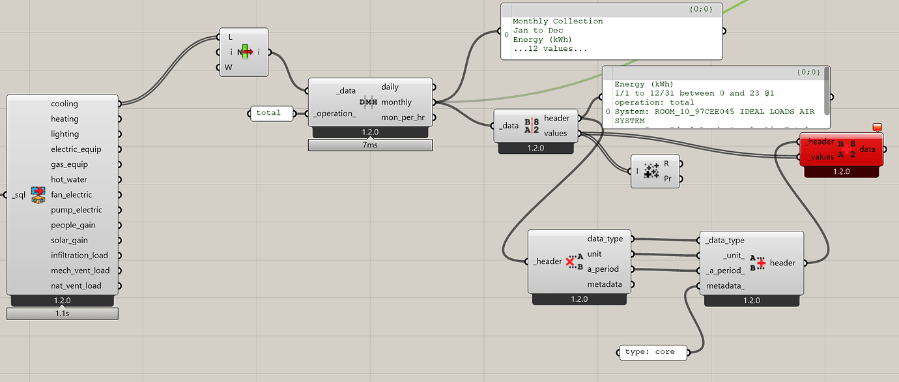Click the List Item component arrow icon
This screenshot has height=382, width=899.
(246, 51)
